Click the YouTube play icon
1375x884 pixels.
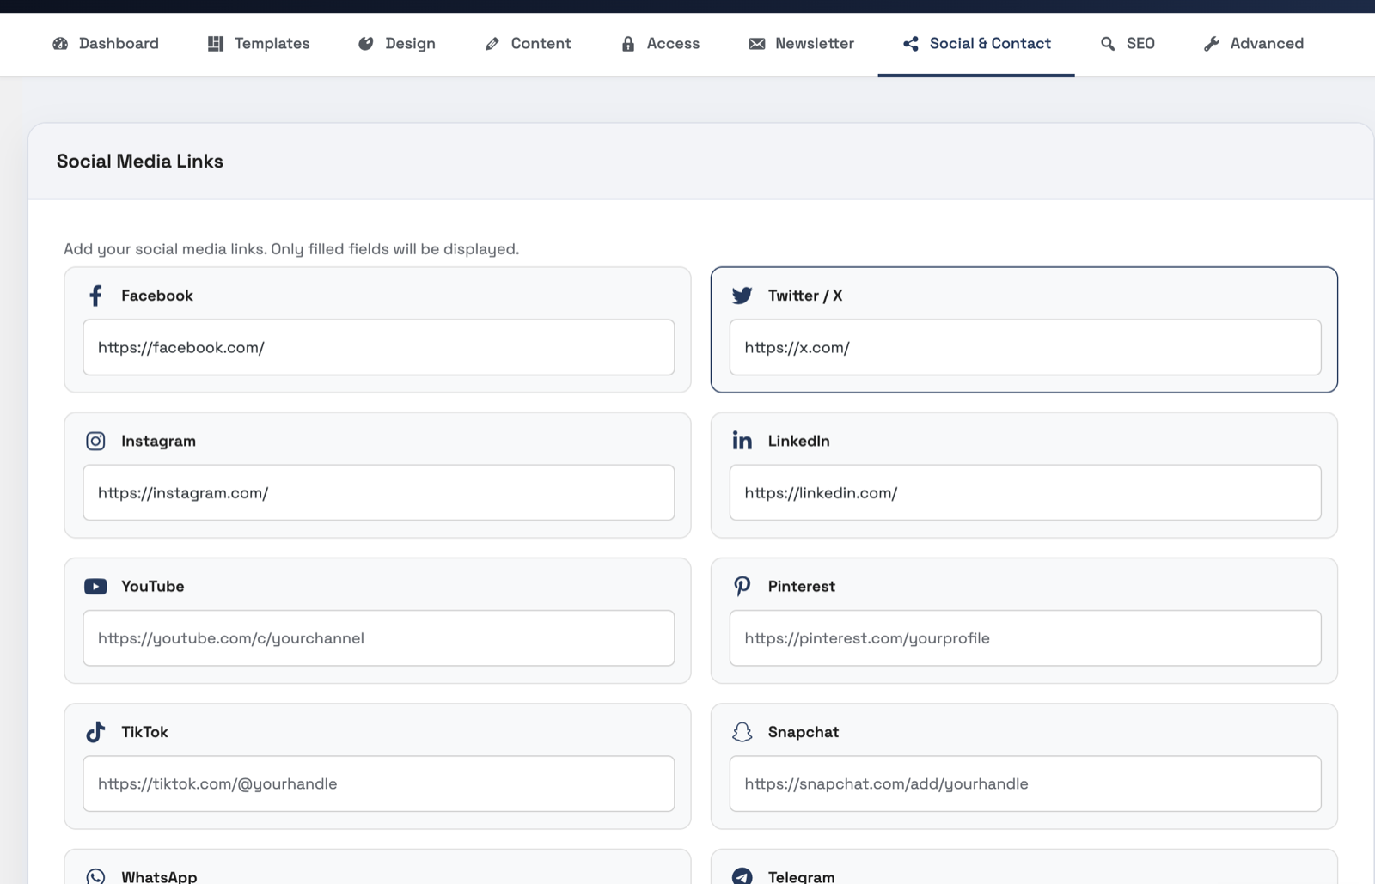95,586
